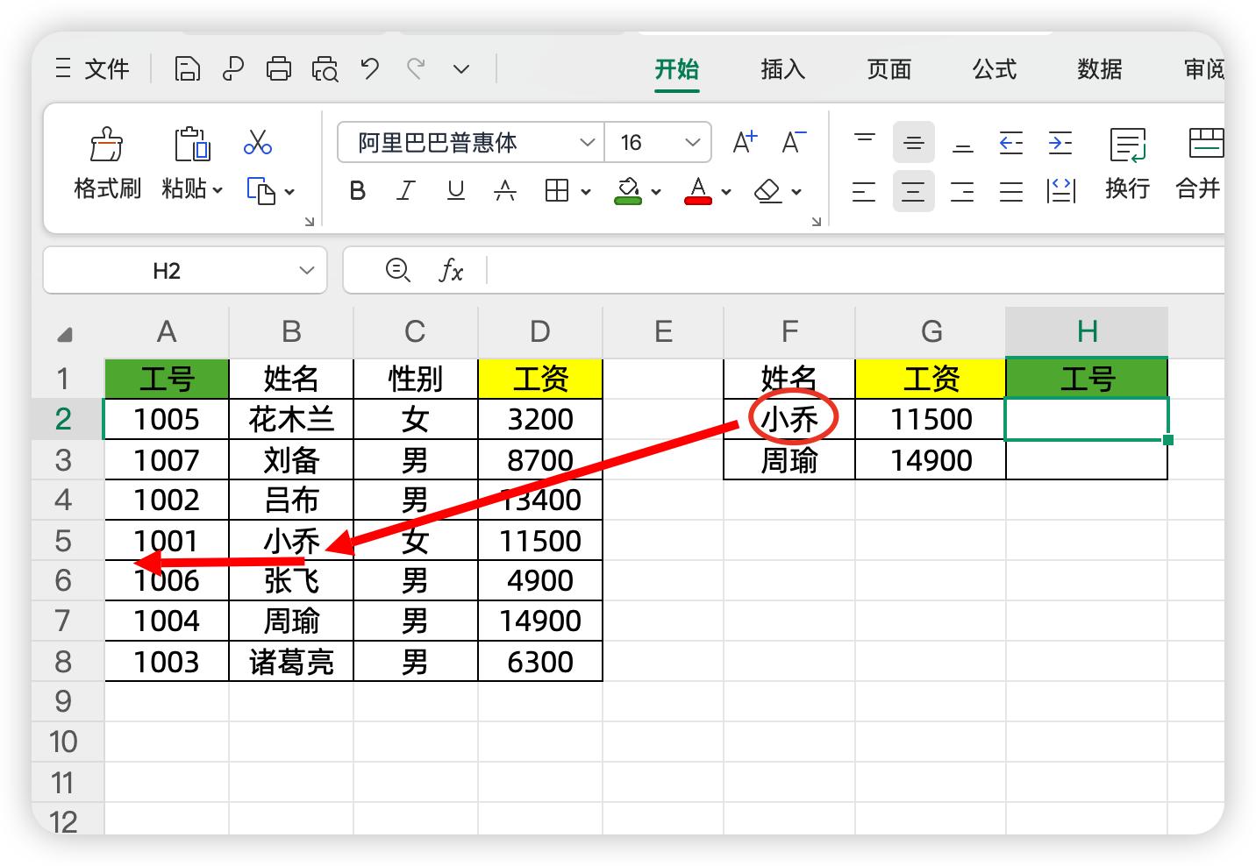Screen dimensions: 1256x866
Task: Toggle bottom vertical alignment
Action: [x=963, y=142]
